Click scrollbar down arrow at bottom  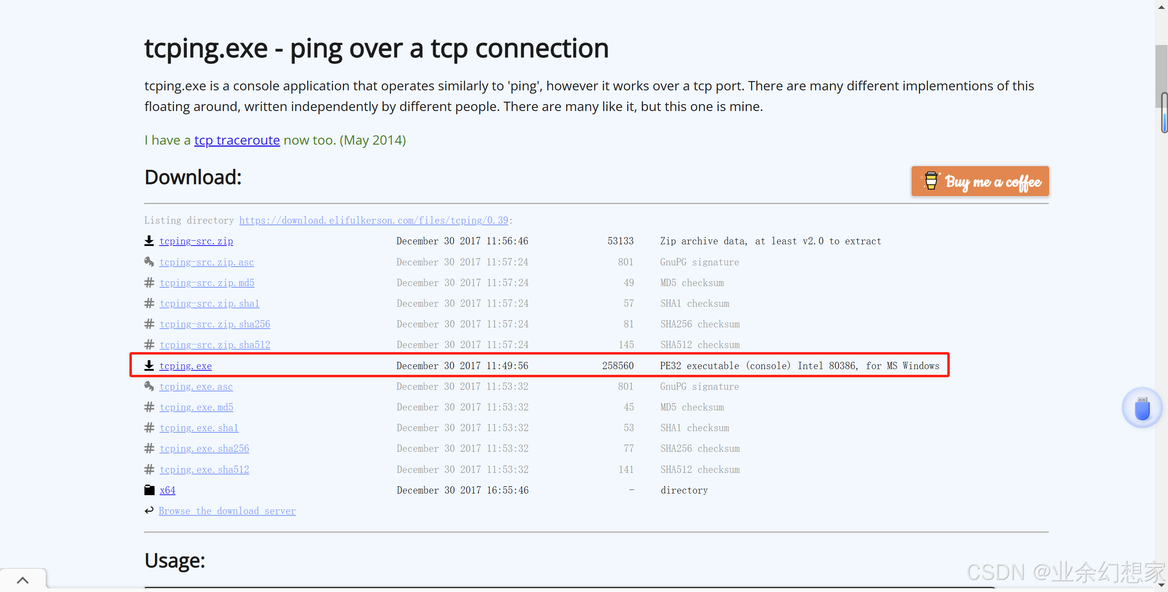tap(1162, 586)
